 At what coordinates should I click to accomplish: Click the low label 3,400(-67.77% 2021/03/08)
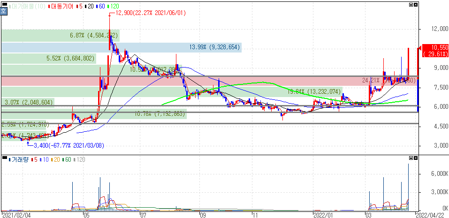[x=68, y=146]
